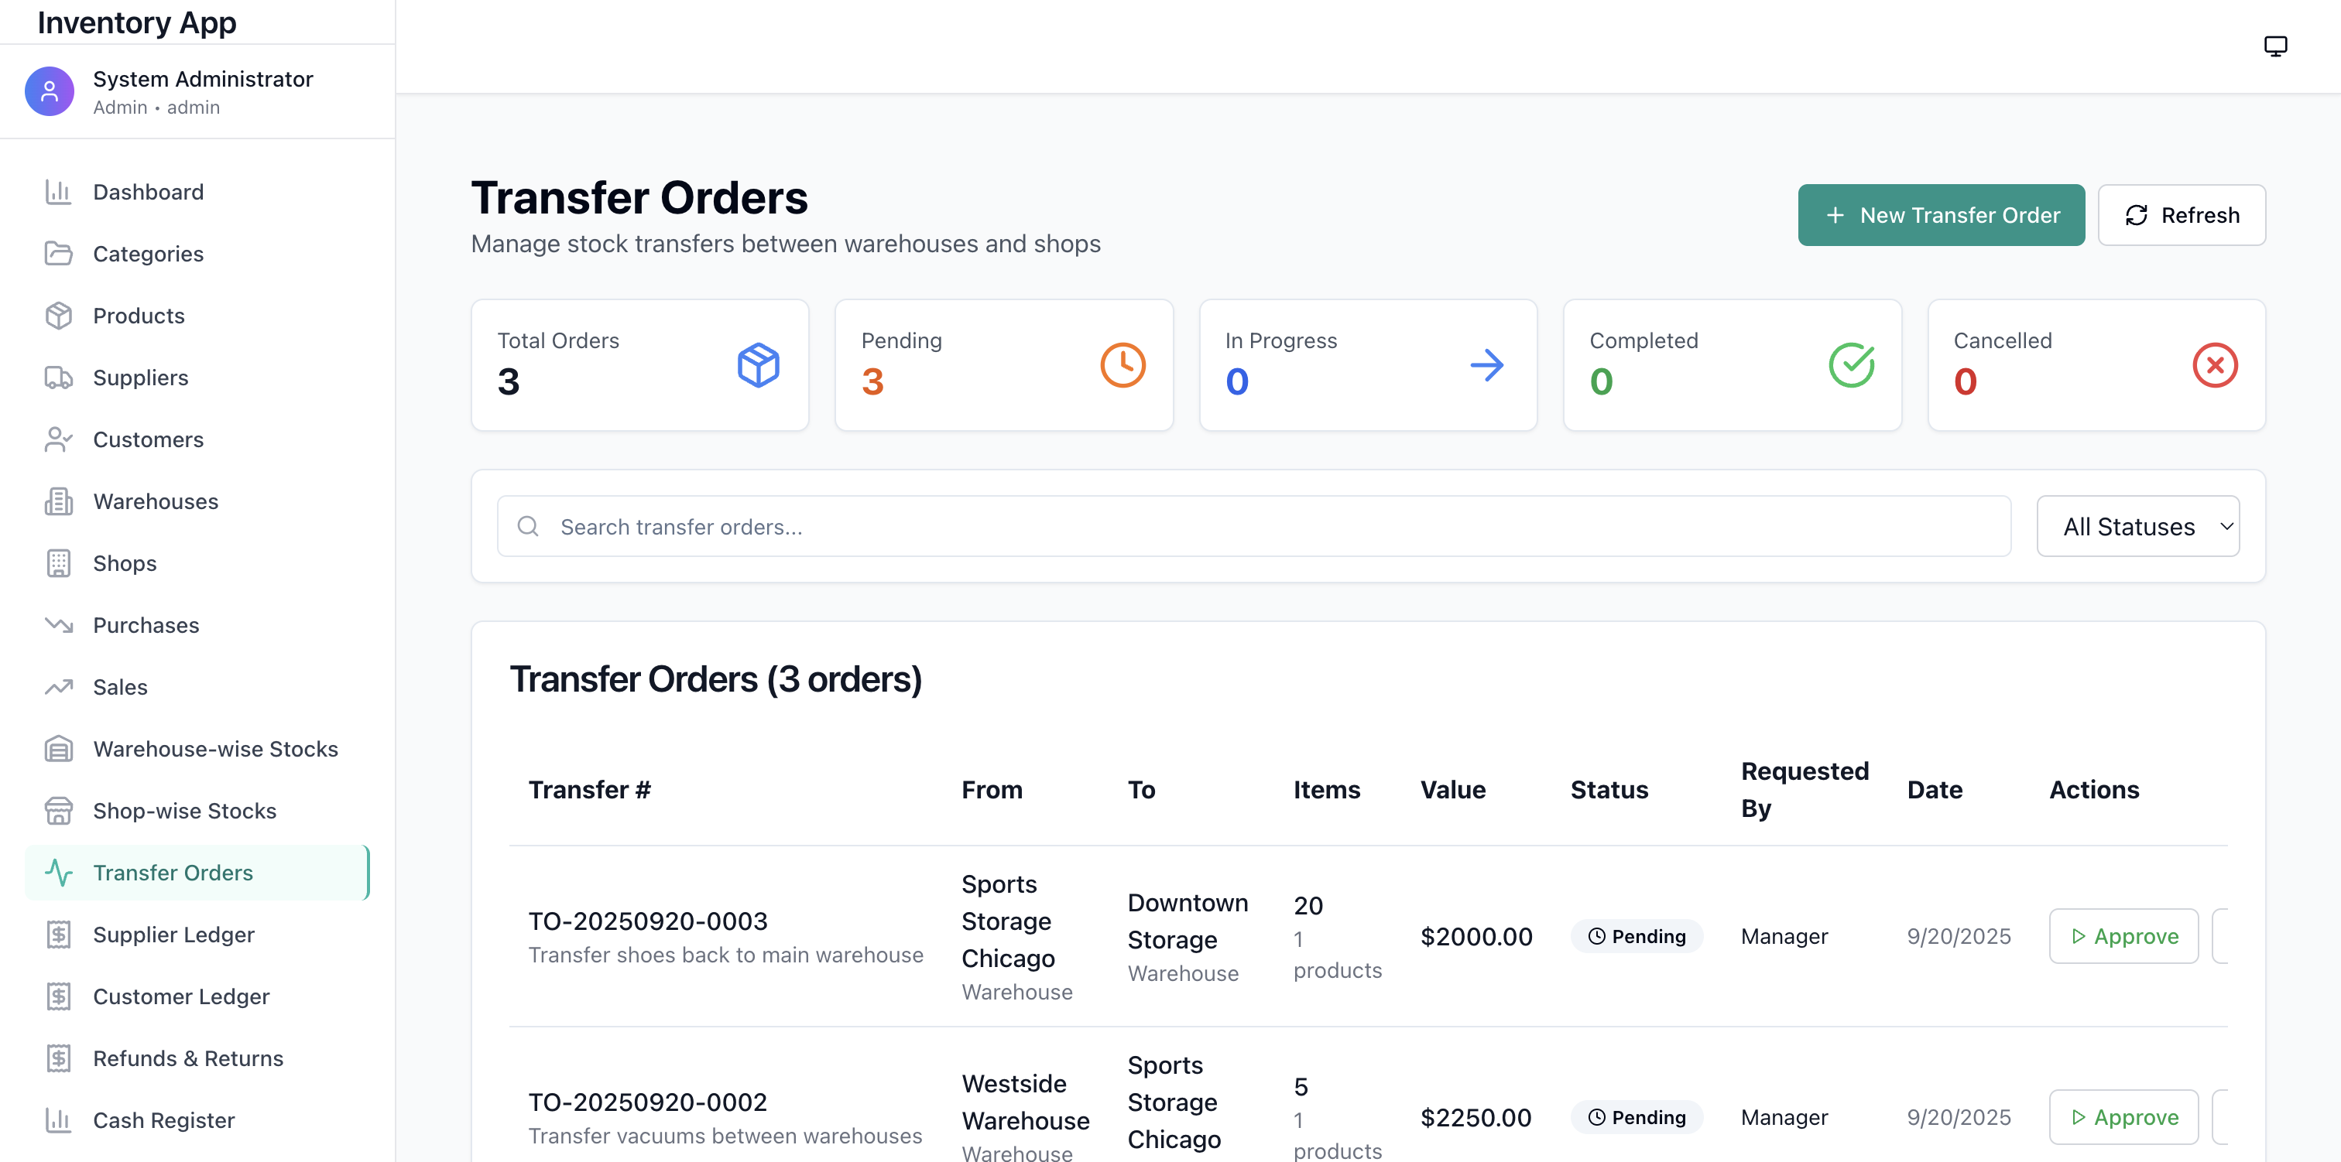Click the Total Orders cube icon
The height and width of the screenshot is (1162, 2341).
(758, 364)
